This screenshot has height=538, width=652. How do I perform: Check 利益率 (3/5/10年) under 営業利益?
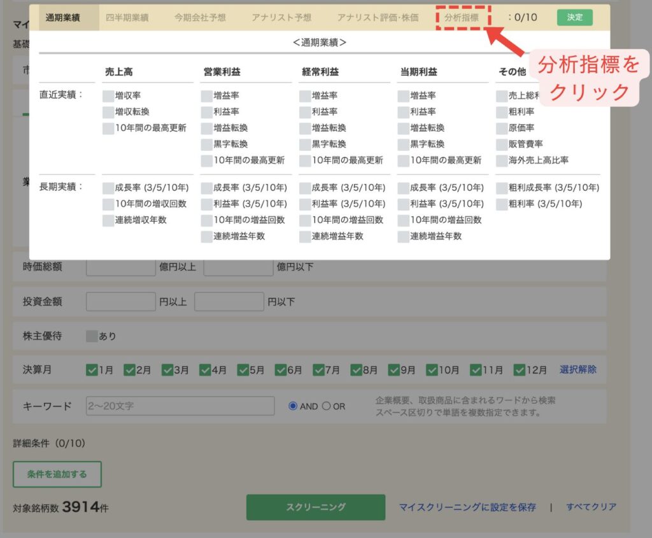coord(207,204)
